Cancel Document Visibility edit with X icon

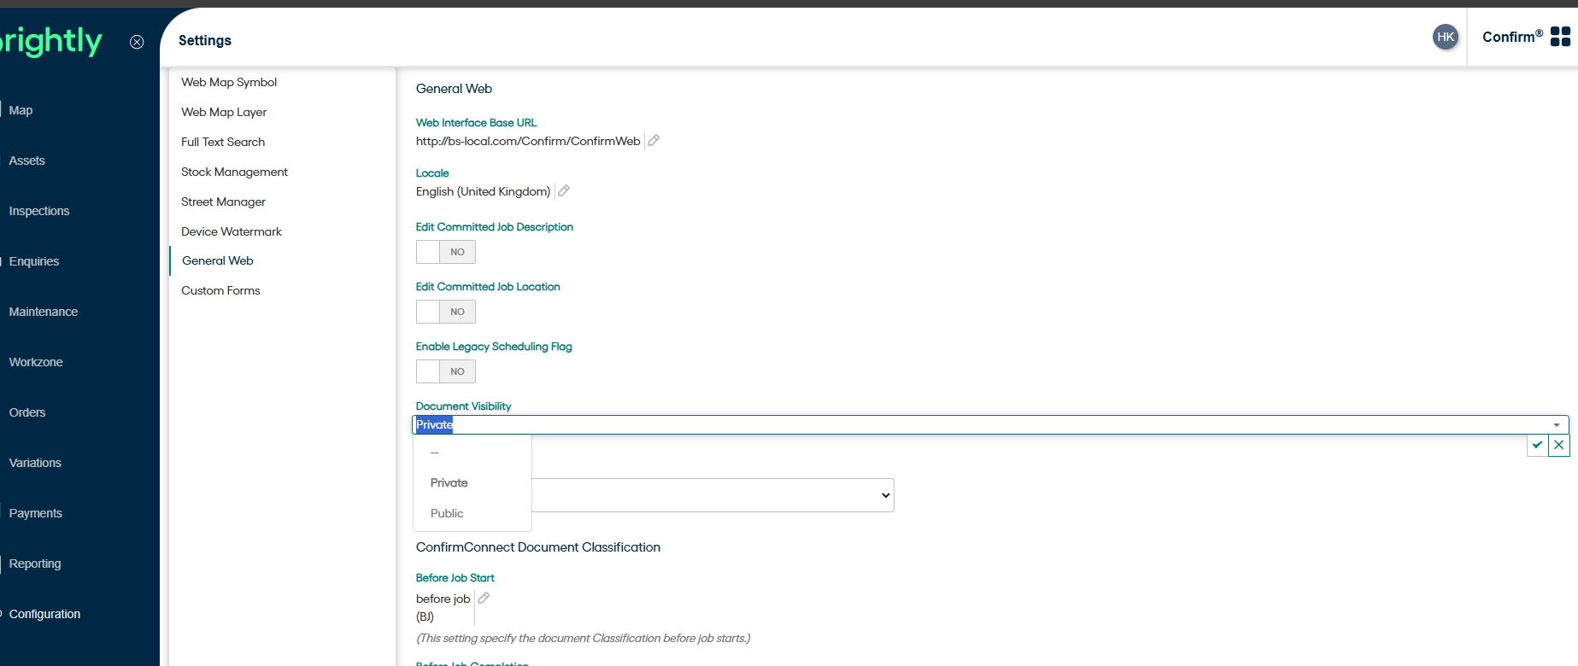1559,445
